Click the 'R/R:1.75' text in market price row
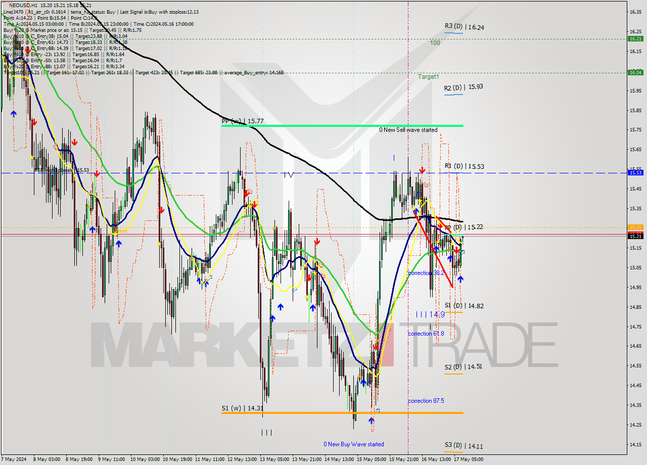Viewport: 647px width, 465px height. point(131,30)
